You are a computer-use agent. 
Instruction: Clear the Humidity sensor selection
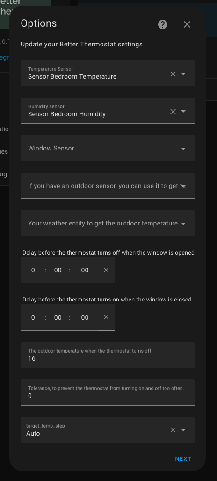pos(173,112)
